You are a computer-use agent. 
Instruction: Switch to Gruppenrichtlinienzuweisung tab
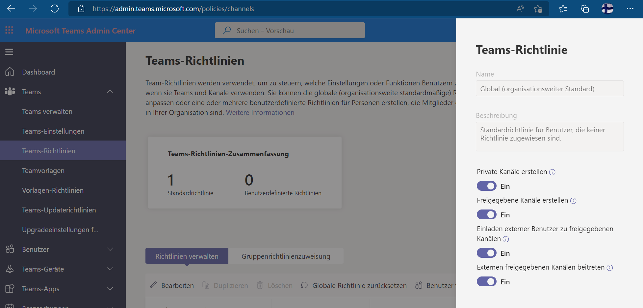click(x=286, y=256)
